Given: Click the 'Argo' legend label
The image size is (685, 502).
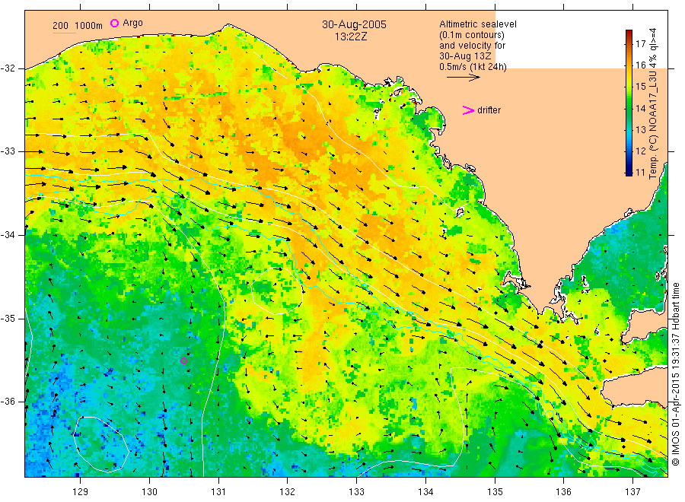Looking at the screenshot, I should (132, 23).
